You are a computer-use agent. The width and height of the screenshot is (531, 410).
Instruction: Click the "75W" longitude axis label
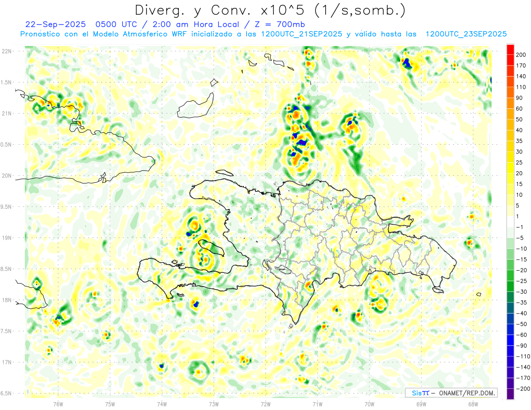[110, 404]
